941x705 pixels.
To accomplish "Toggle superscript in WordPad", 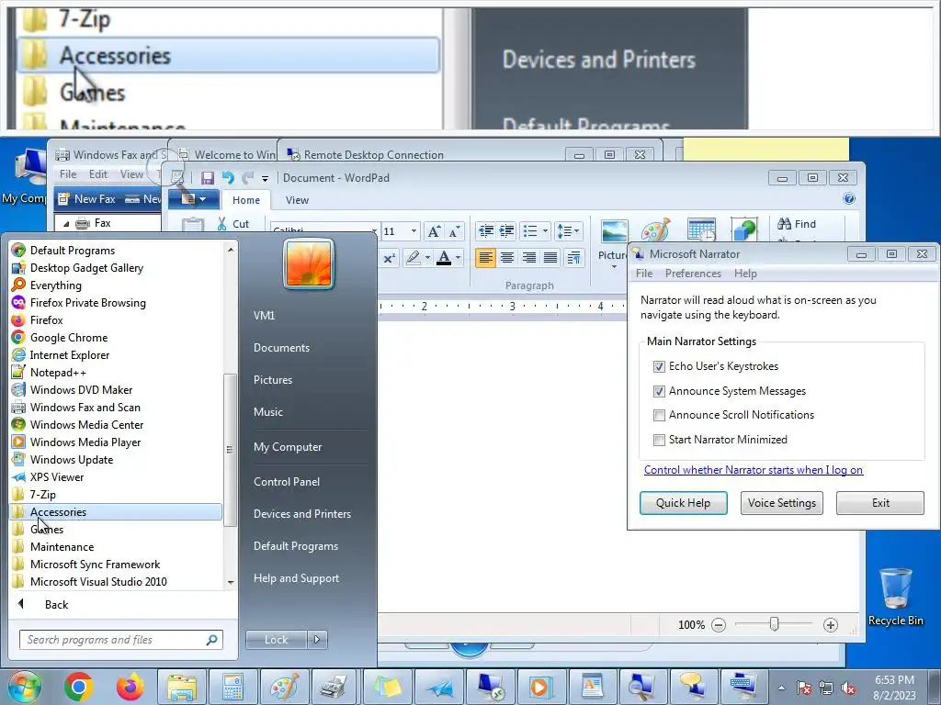I will (389, 258).
